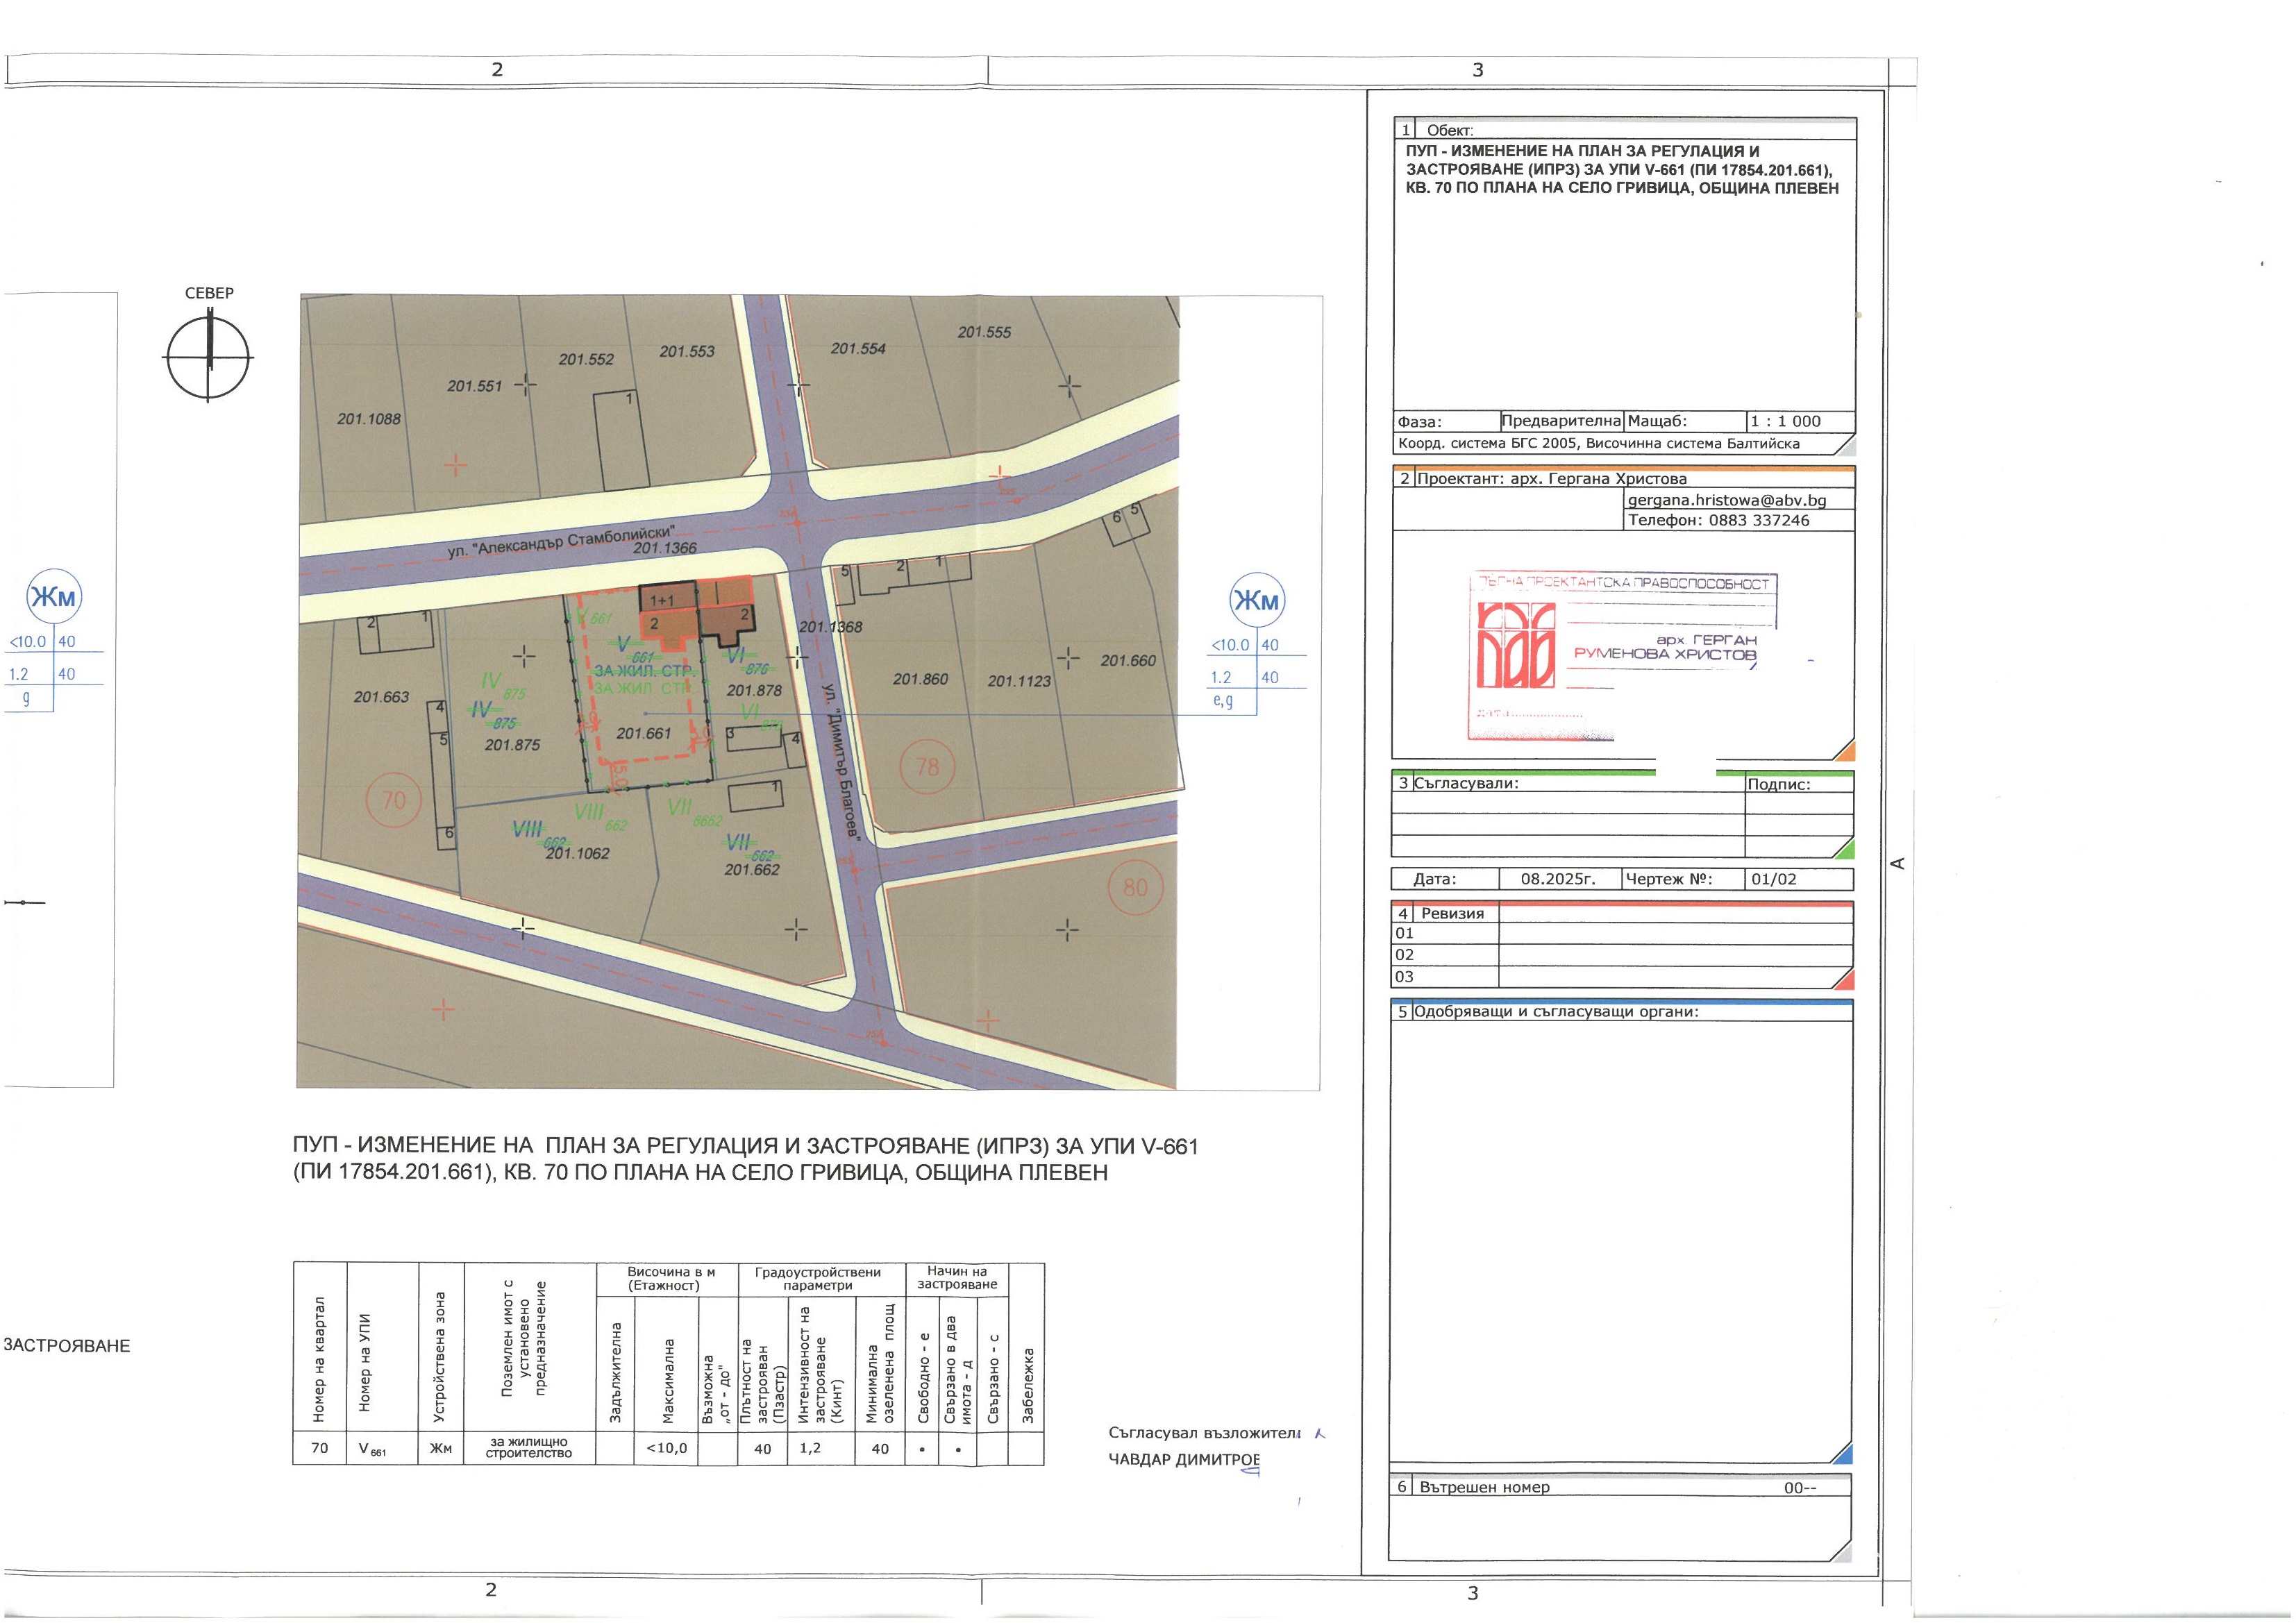Click the red circled 70 on the map
Screen dimensions: 2296x1623
coord(394,800)
